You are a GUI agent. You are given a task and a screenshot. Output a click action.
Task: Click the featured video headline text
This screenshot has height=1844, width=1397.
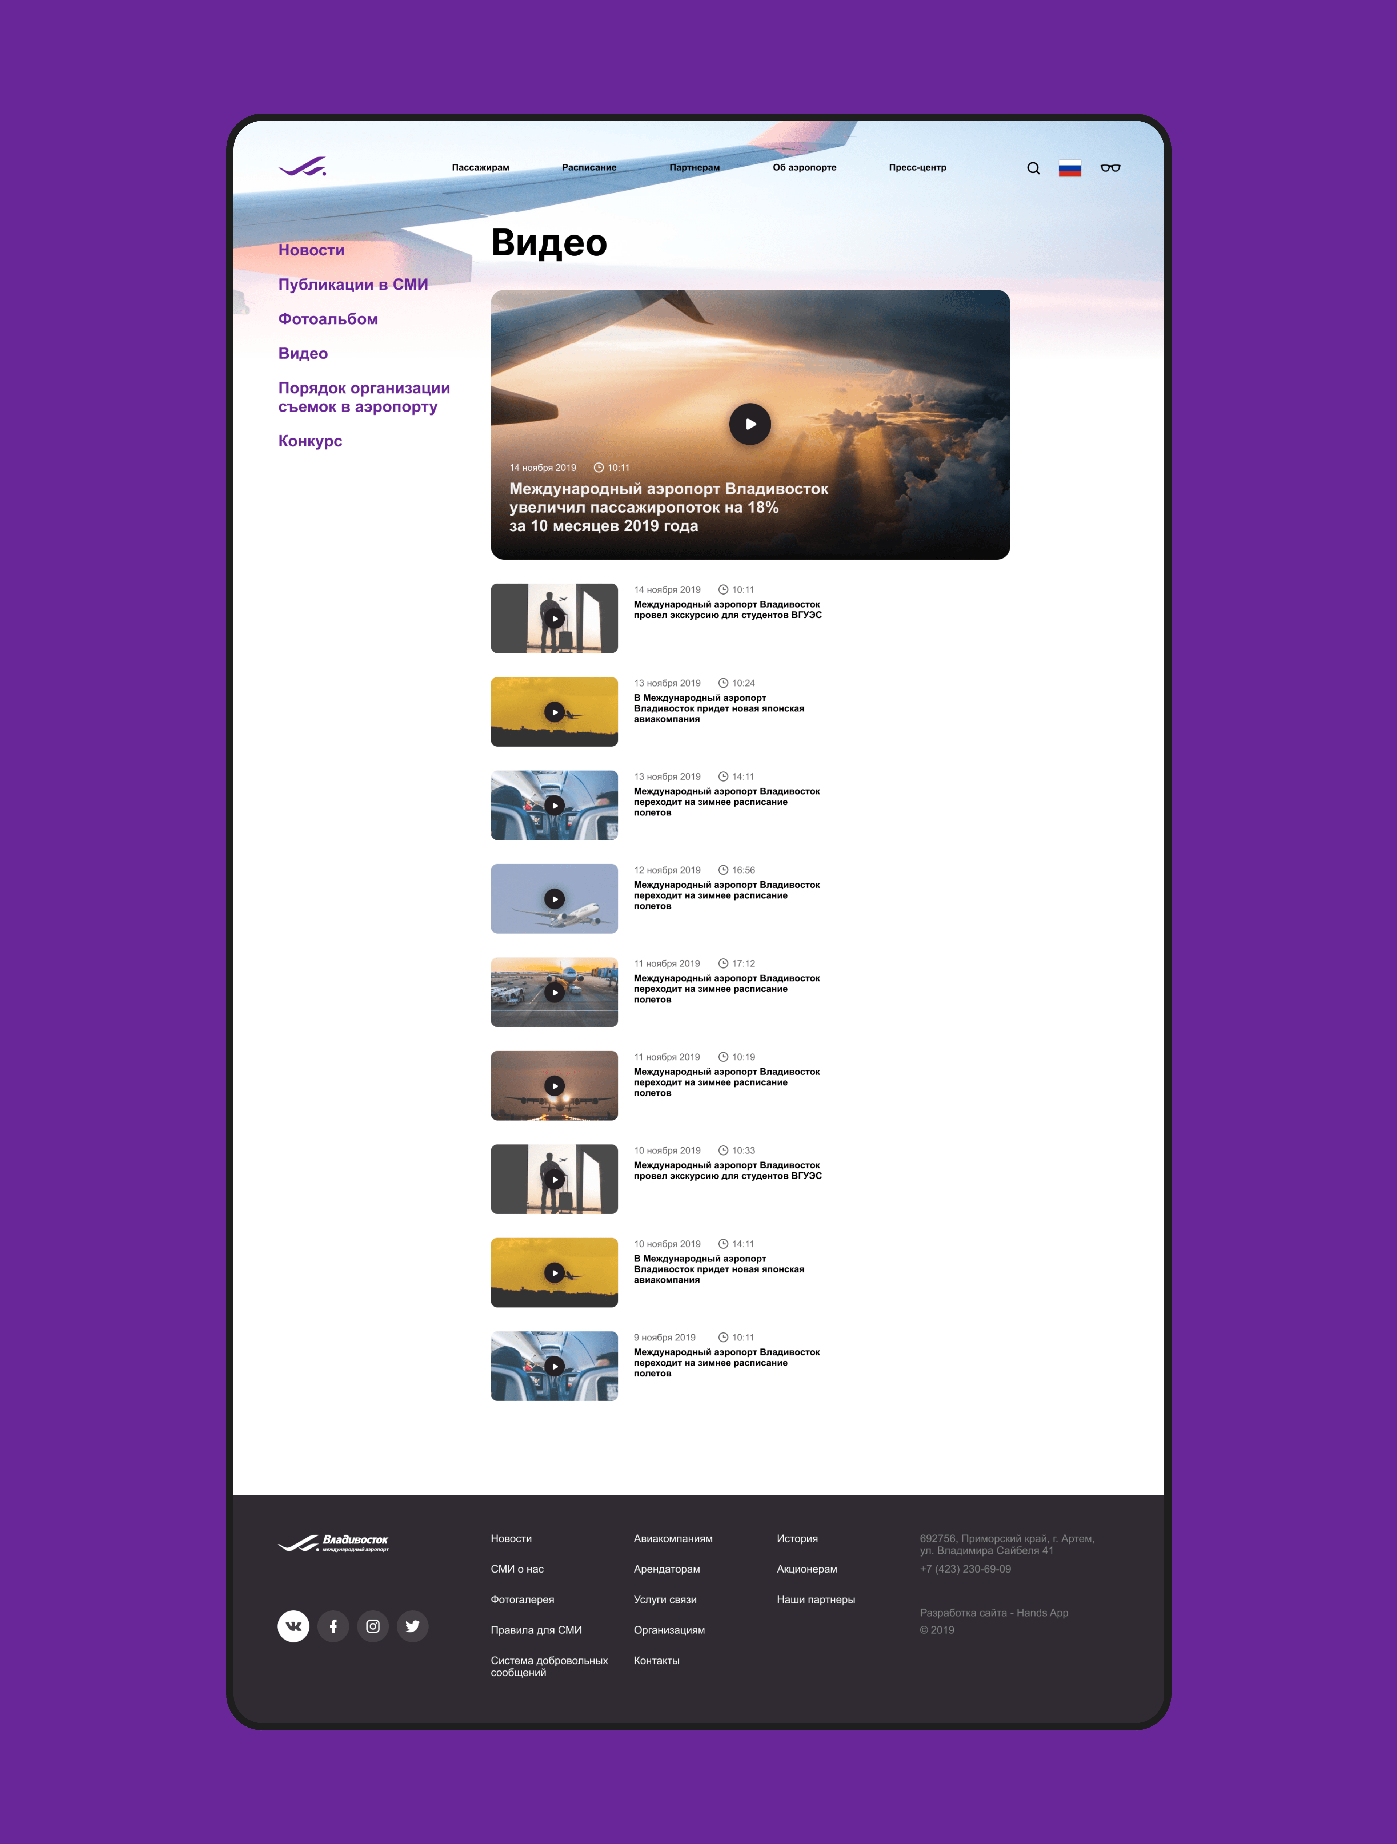pos(669,507)
